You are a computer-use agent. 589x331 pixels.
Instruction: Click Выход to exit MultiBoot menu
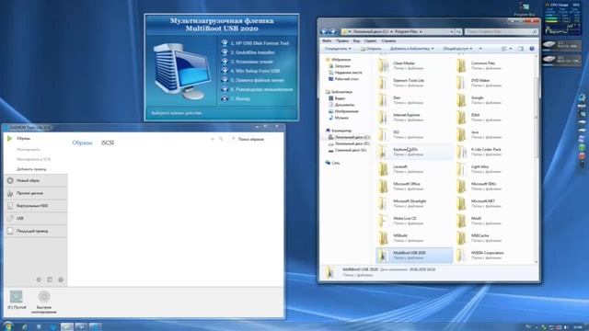coord(240,98)
